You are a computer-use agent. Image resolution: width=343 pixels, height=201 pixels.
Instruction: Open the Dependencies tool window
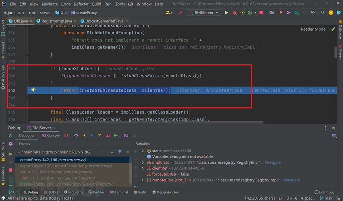(166, 192)
